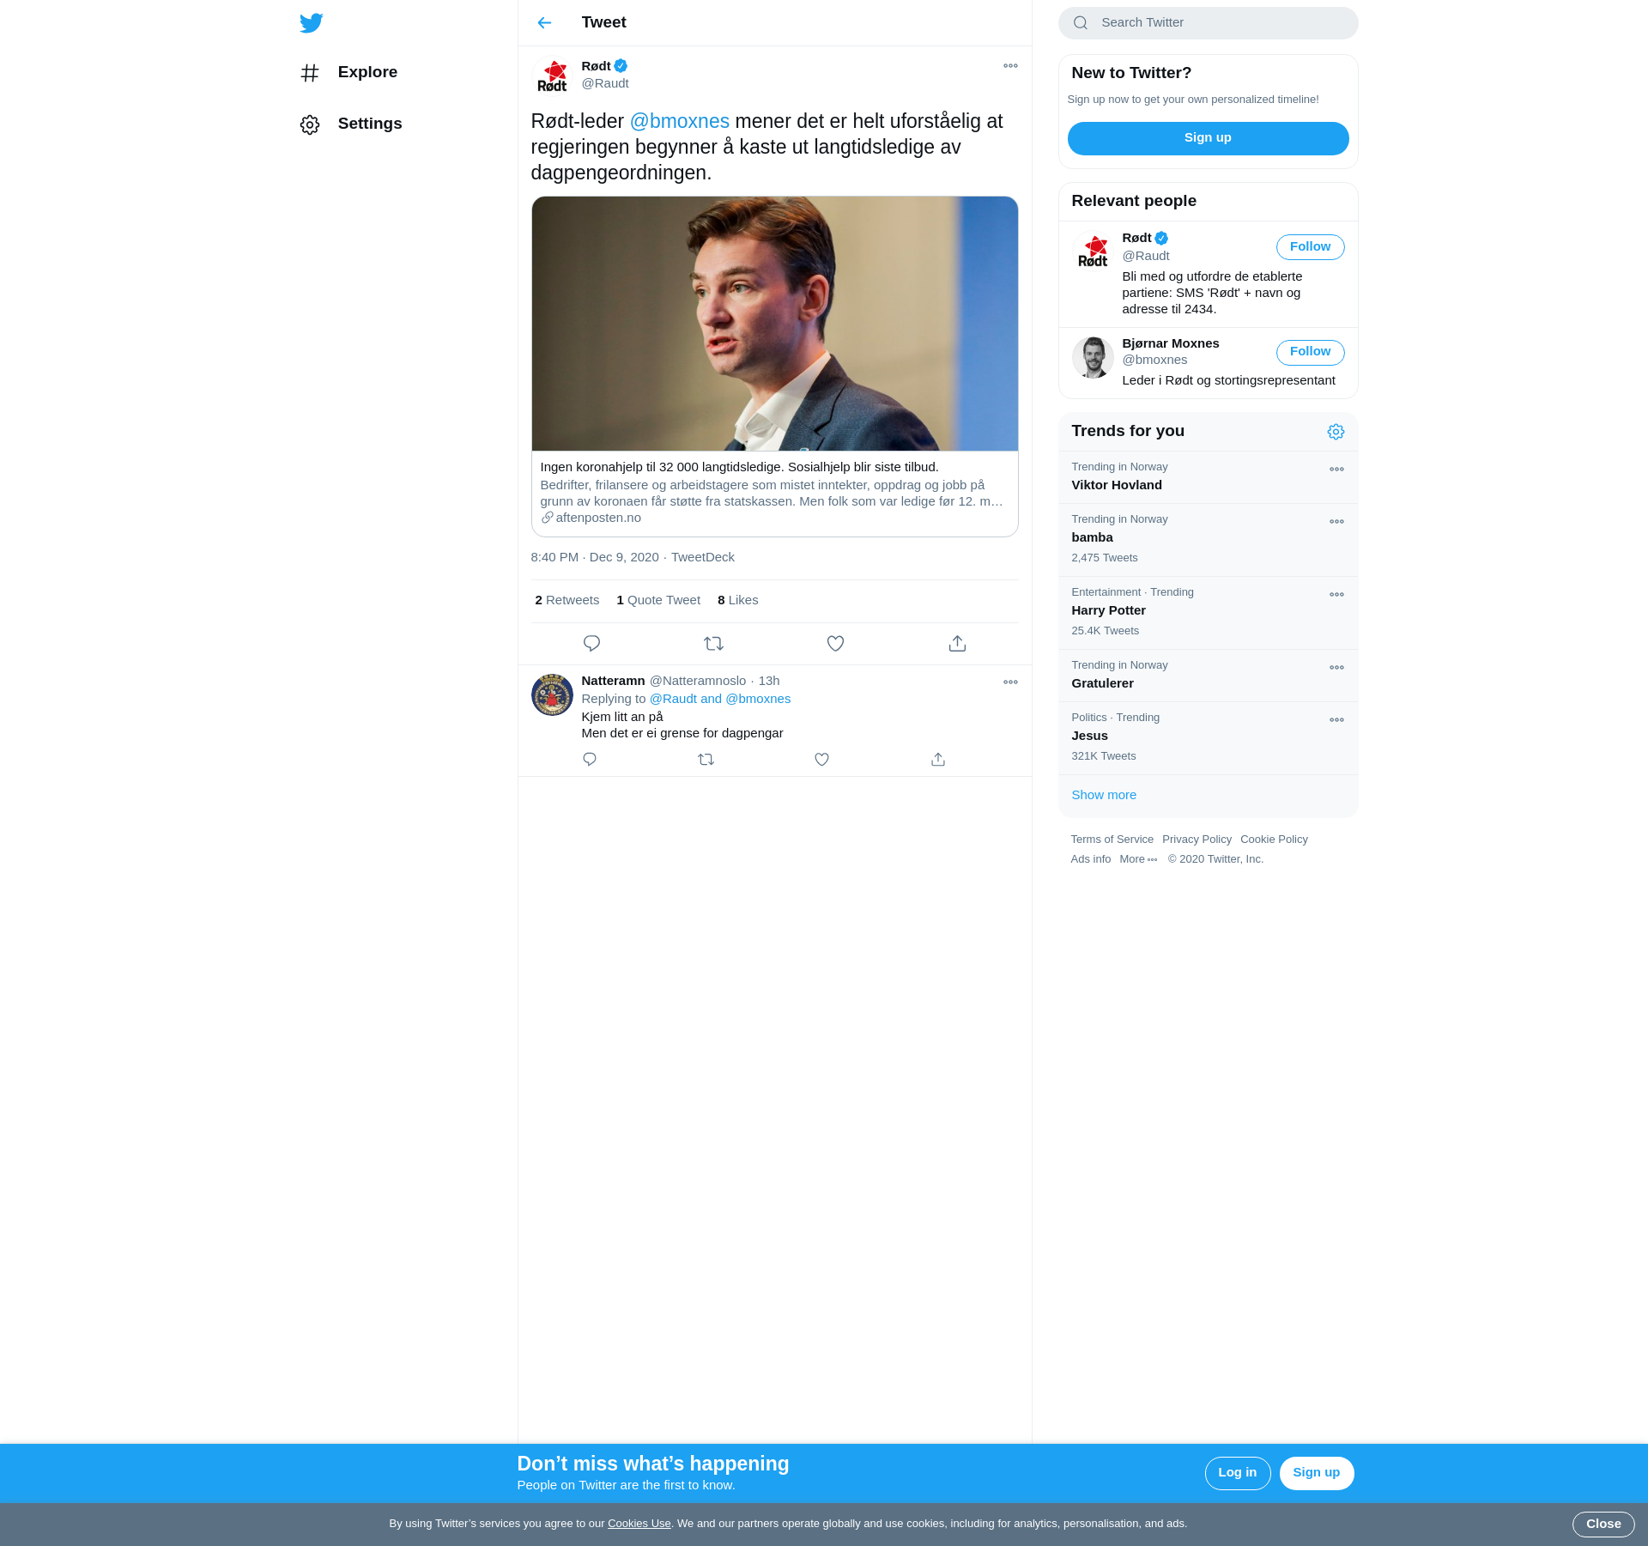
Task: Open the bamba trend
Action: (1209, 540)
